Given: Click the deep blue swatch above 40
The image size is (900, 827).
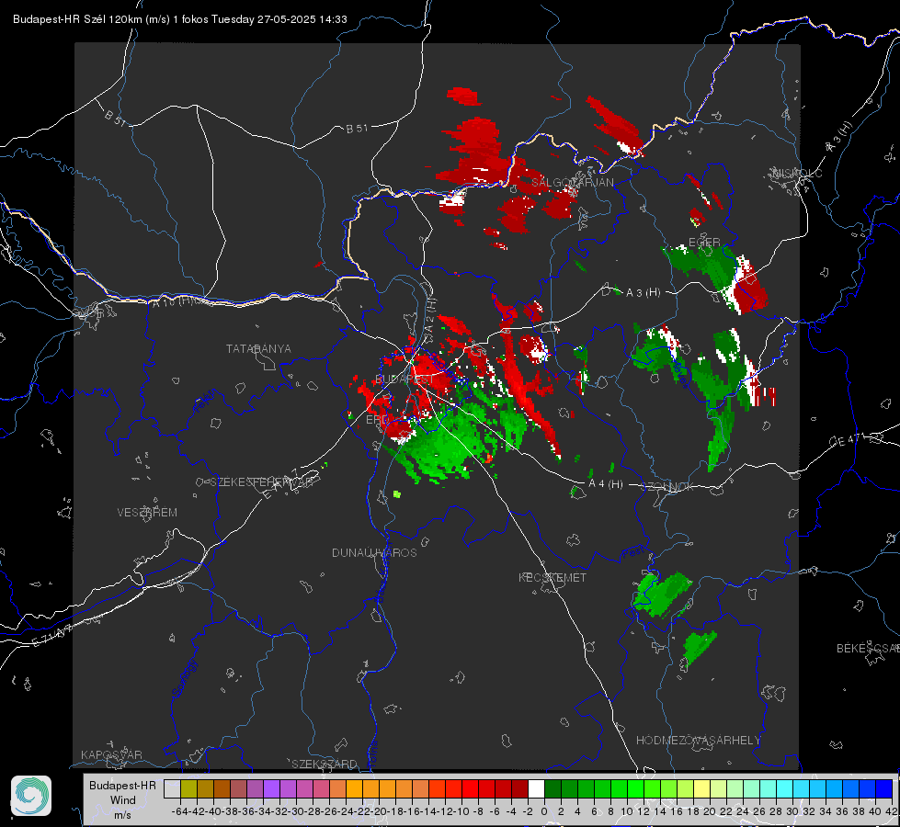Looking at the screenshot, I should click(x=884, y=788).
